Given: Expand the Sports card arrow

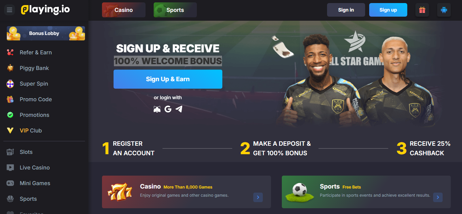Looking at the screenshot, I should tap(438, 197).
